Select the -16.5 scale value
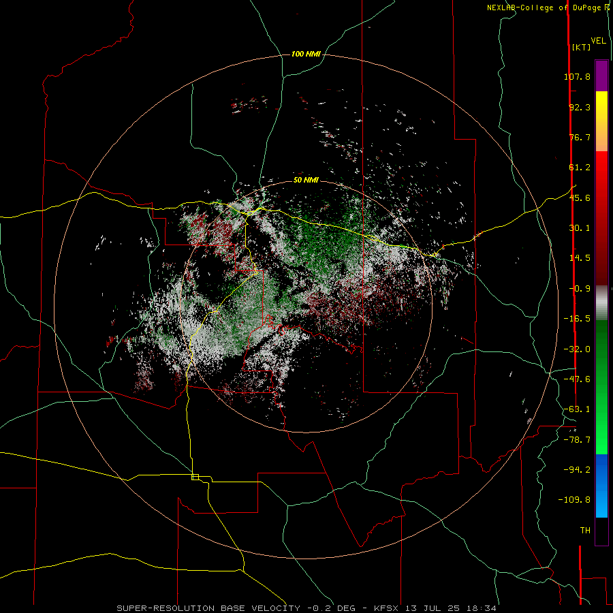Viewport: 613px width, 613px height. [x=577, y=319]
